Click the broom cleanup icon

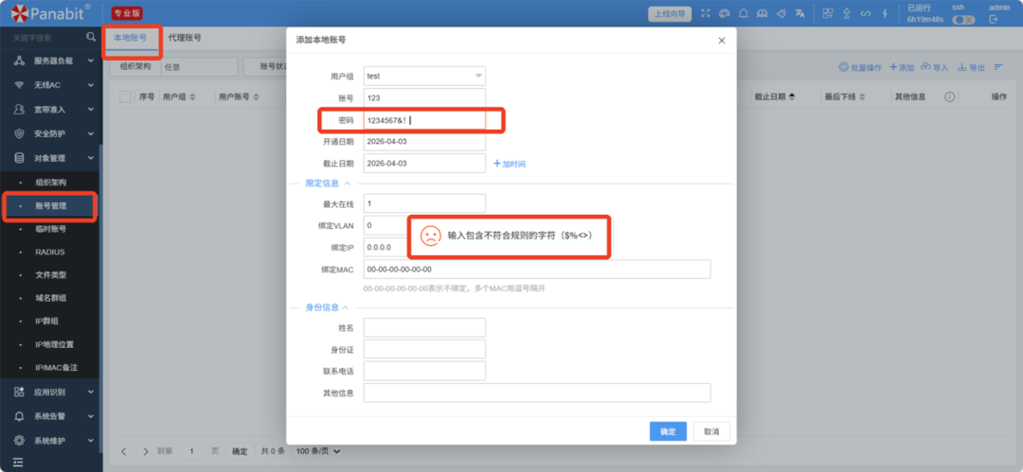[x=781, y=13]
